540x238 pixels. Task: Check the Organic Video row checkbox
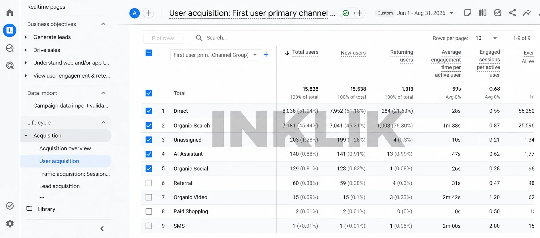point(149,197)
